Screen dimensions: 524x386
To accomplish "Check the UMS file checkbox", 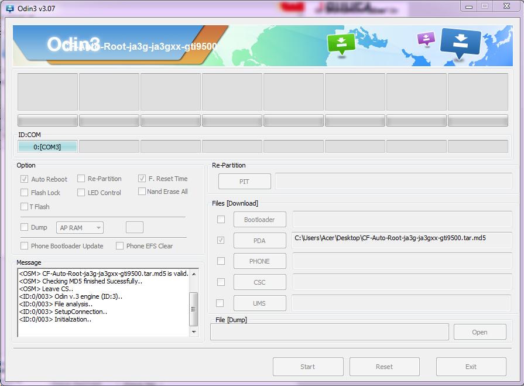I will click(x=220, y=303).
